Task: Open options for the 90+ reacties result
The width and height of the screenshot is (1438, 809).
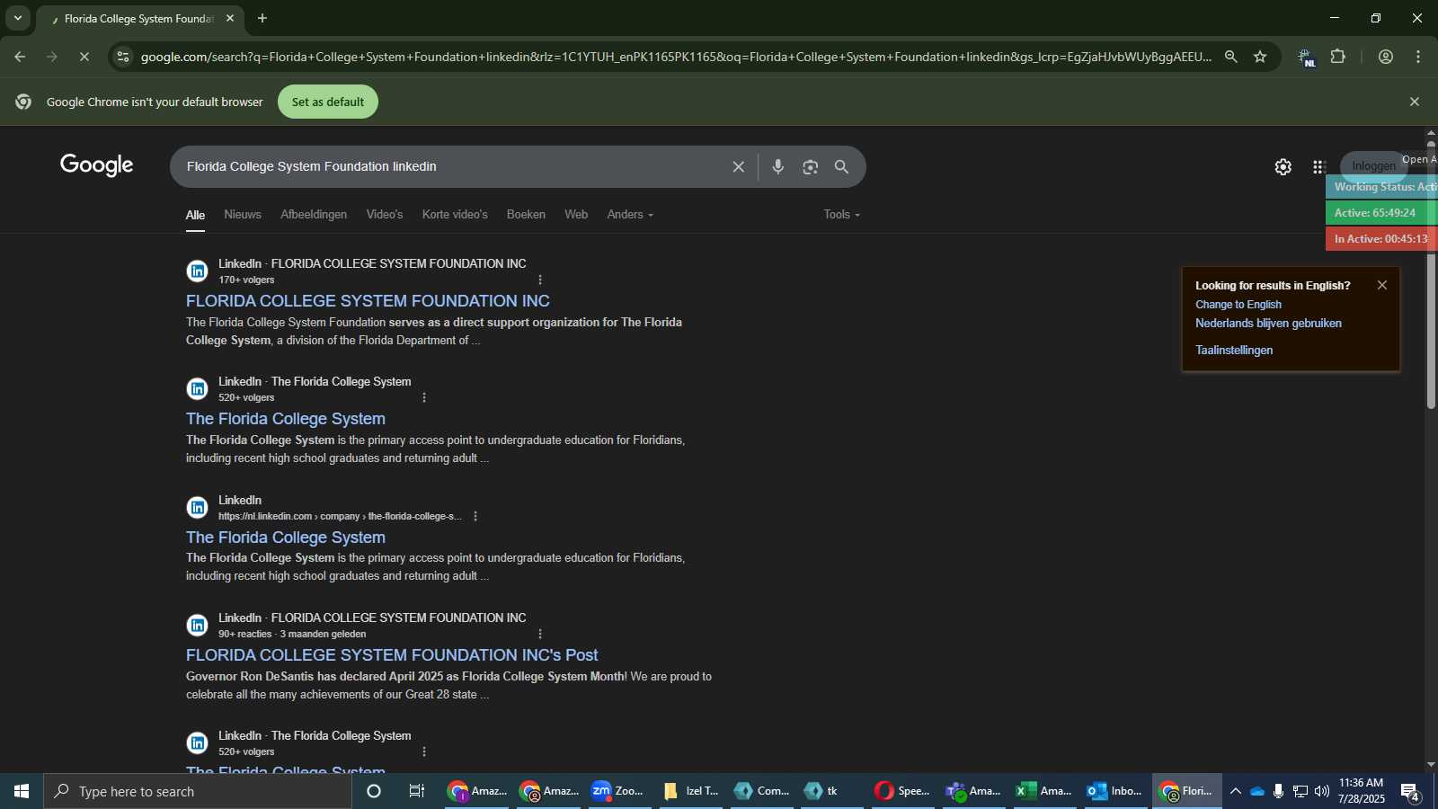Action: 540,634
